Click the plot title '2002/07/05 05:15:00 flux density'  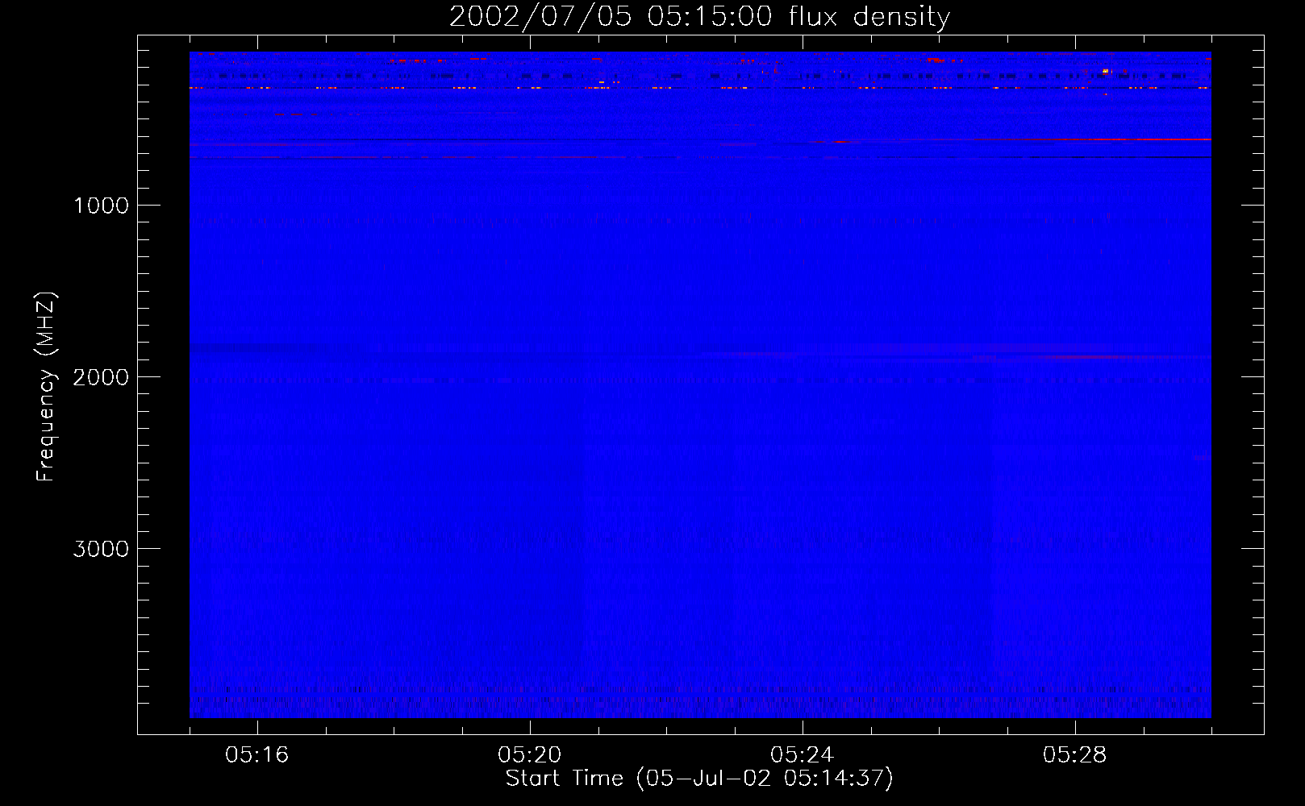699,17
